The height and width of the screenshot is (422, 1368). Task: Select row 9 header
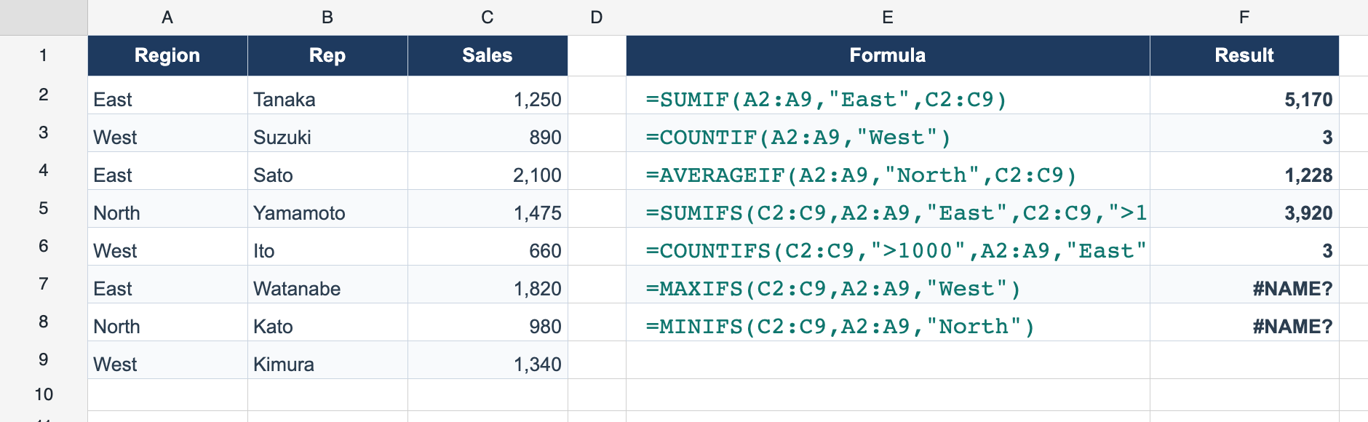(x=44, y=359)
